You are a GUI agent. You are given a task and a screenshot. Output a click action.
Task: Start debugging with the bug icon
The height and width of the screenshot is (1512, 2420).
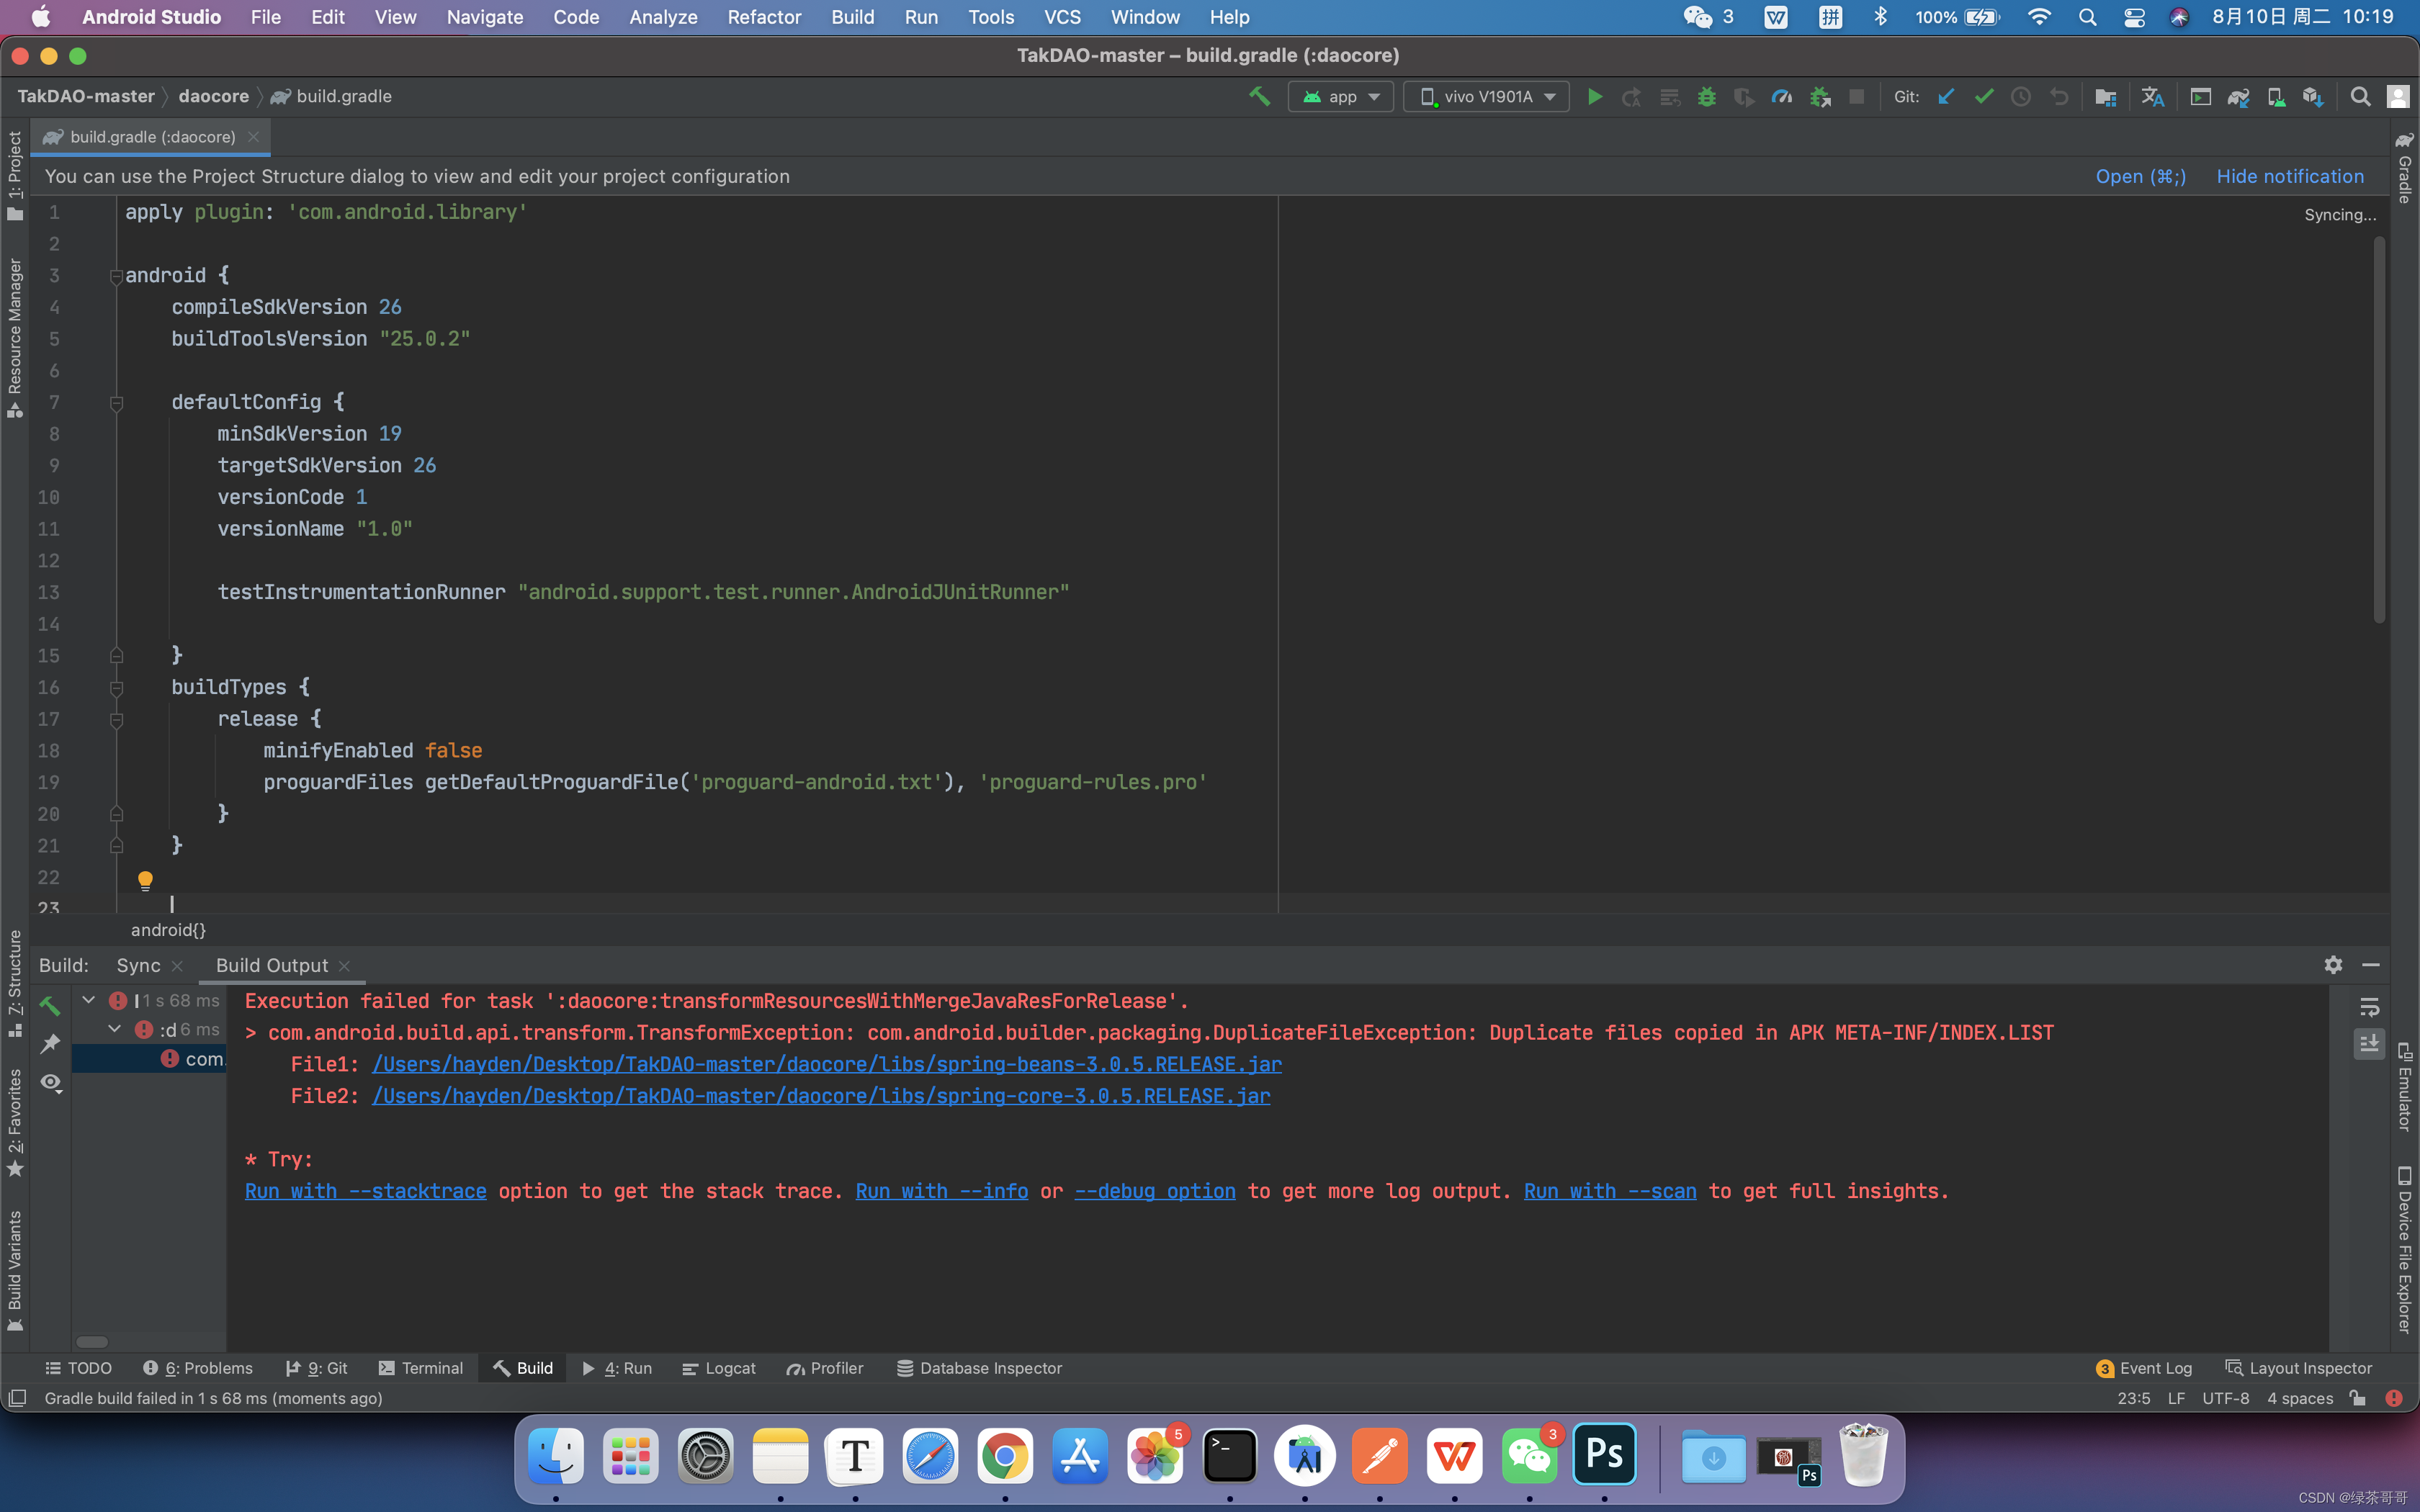coord(1707,97)
